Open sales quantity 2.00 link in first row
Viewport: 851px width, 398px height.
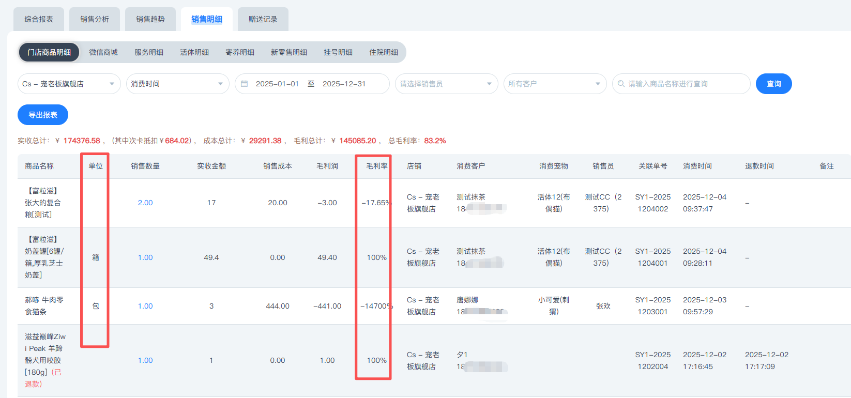pyautogui.click(x=145, y=203)
